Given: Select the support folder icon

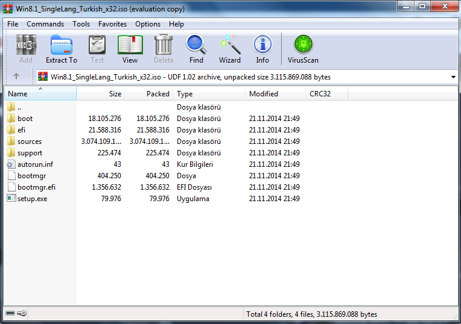Looking at the screenshot, I should 11,152.
